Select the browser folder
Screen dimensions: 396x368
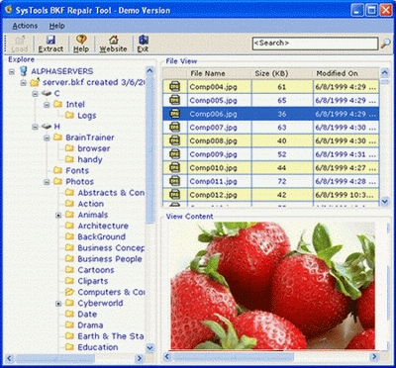(x=94, y=148)
